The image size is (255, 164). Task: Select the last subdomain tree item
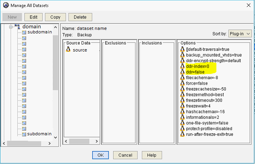point(39,134)
